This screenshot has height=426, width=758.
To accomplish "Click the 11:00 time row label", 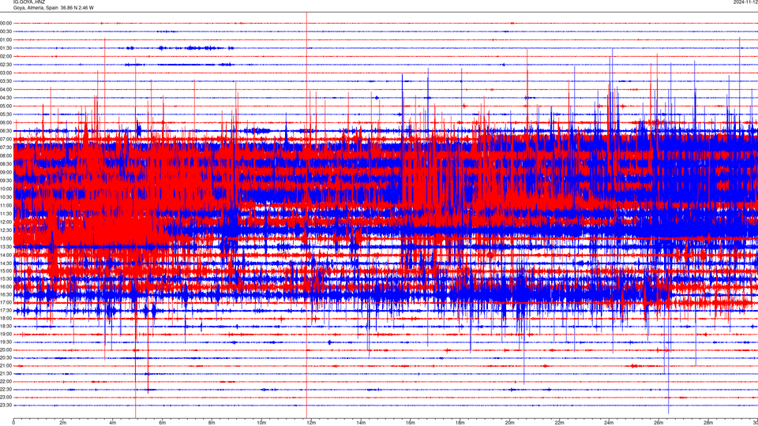I will pyautogui.click(x=6, y=205).
